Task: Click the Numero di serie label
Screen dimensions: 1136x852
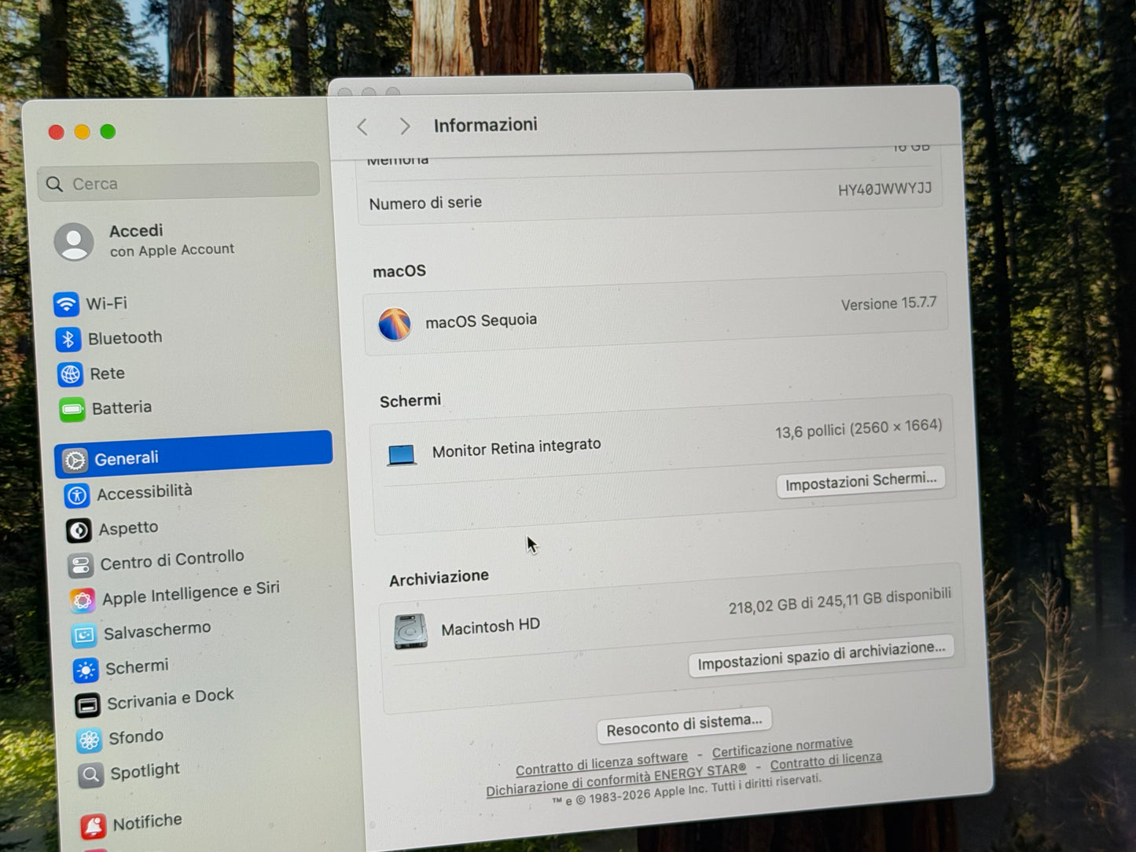Action: [425, 203]
